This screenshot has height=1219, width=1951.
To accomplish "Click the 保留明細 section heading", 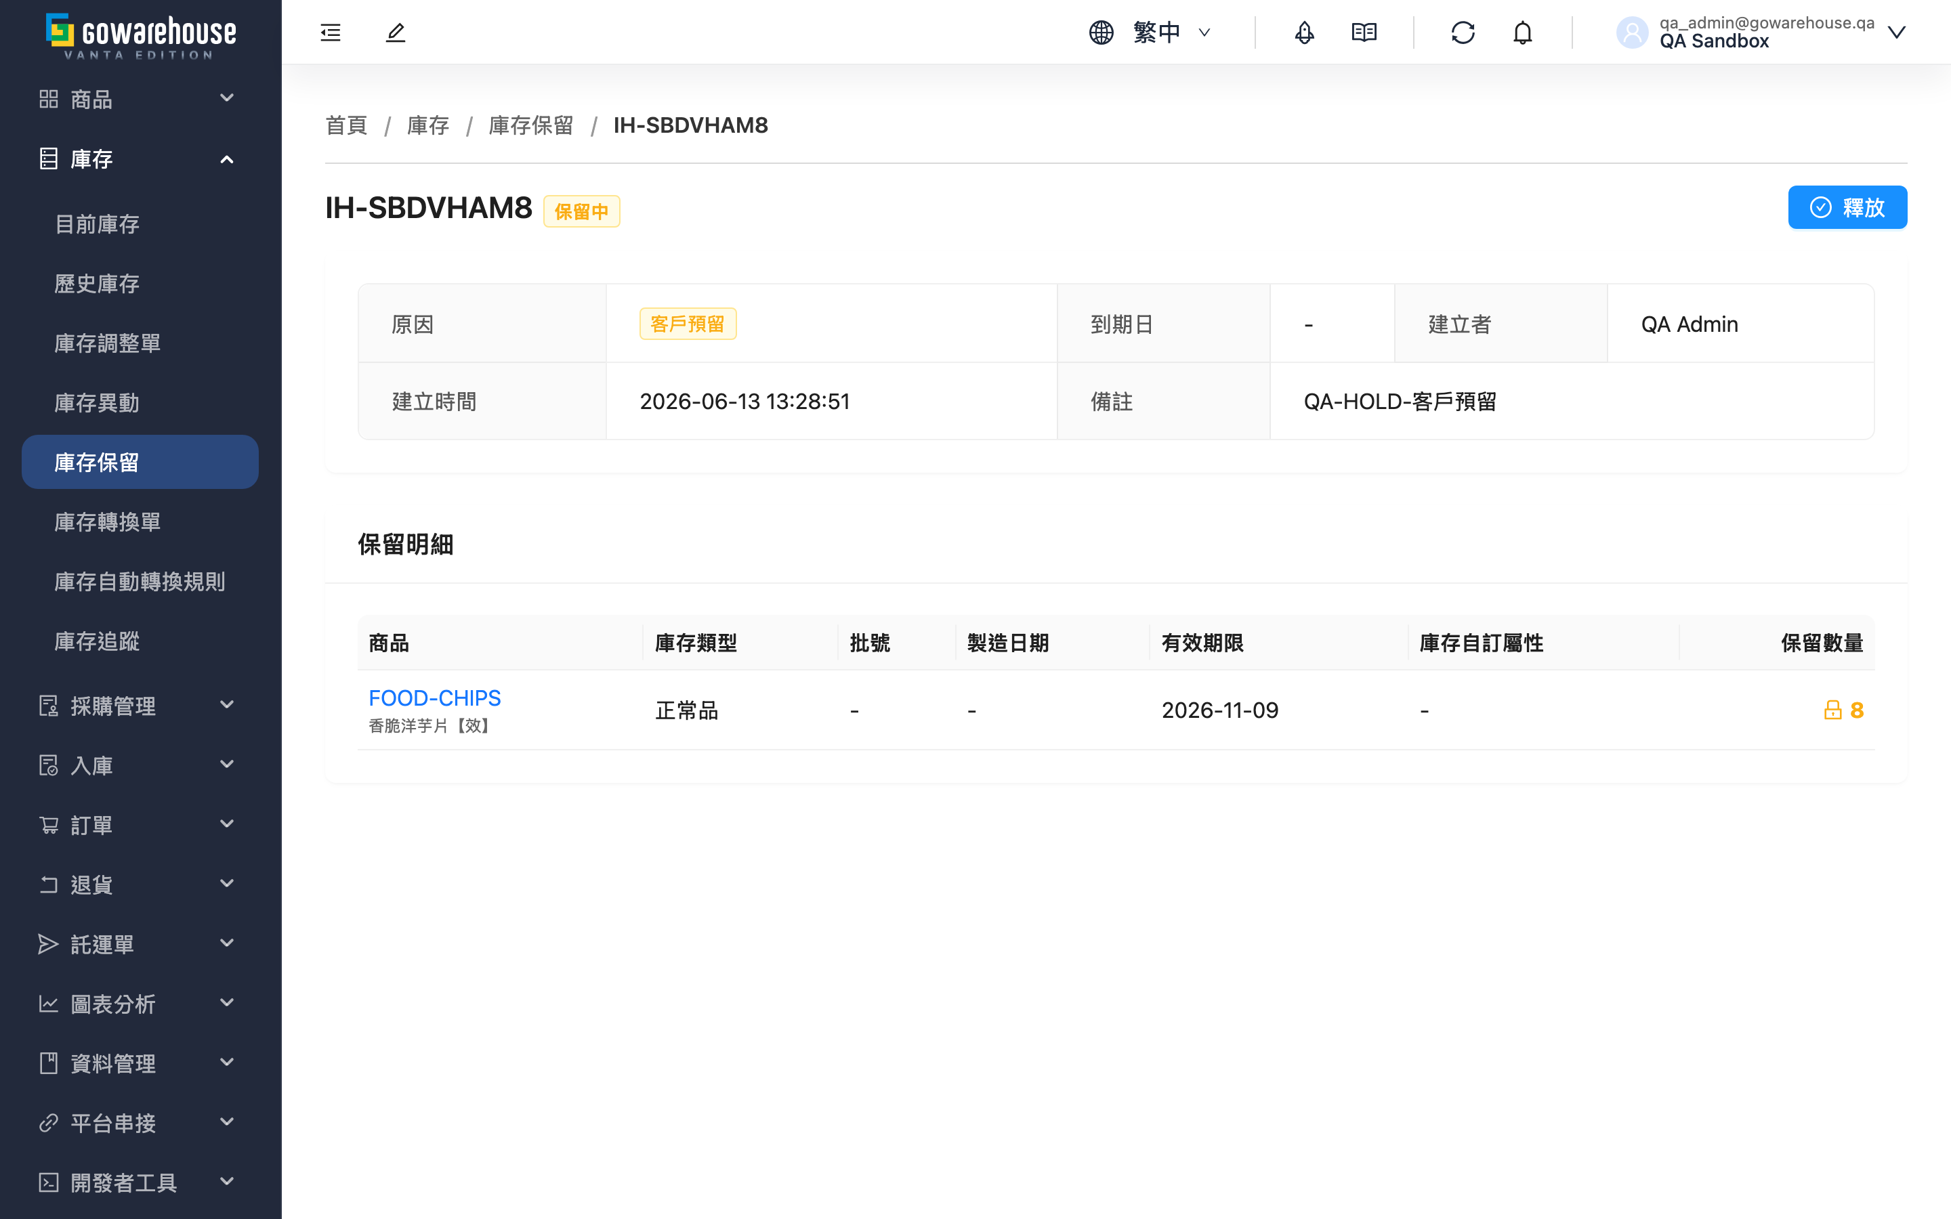I will pos(406,544).
